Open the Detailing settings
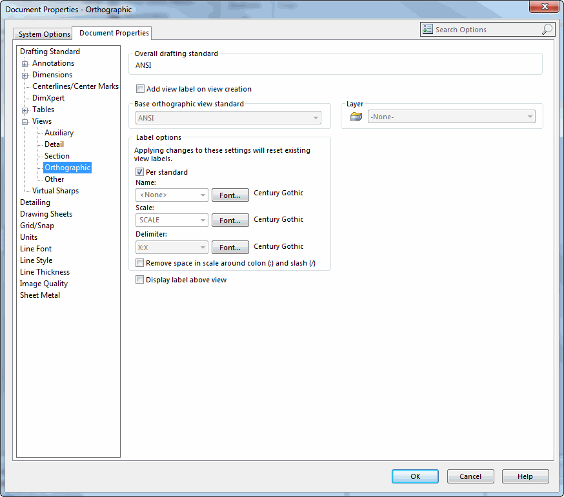 (x=35, y=202)
